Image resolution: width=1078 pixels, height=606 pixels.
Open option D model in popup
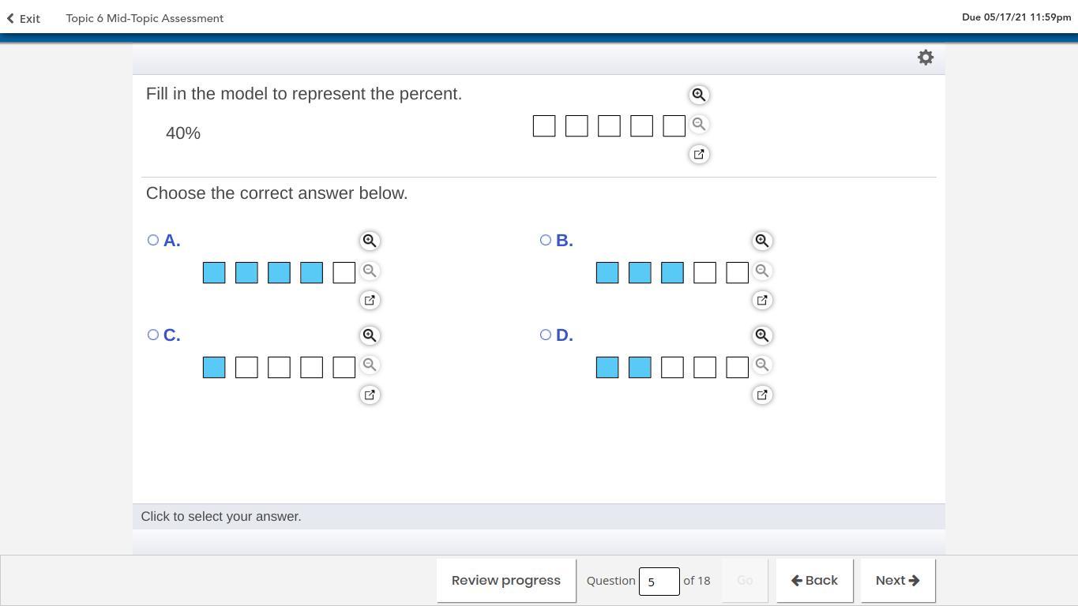[762, 395]
